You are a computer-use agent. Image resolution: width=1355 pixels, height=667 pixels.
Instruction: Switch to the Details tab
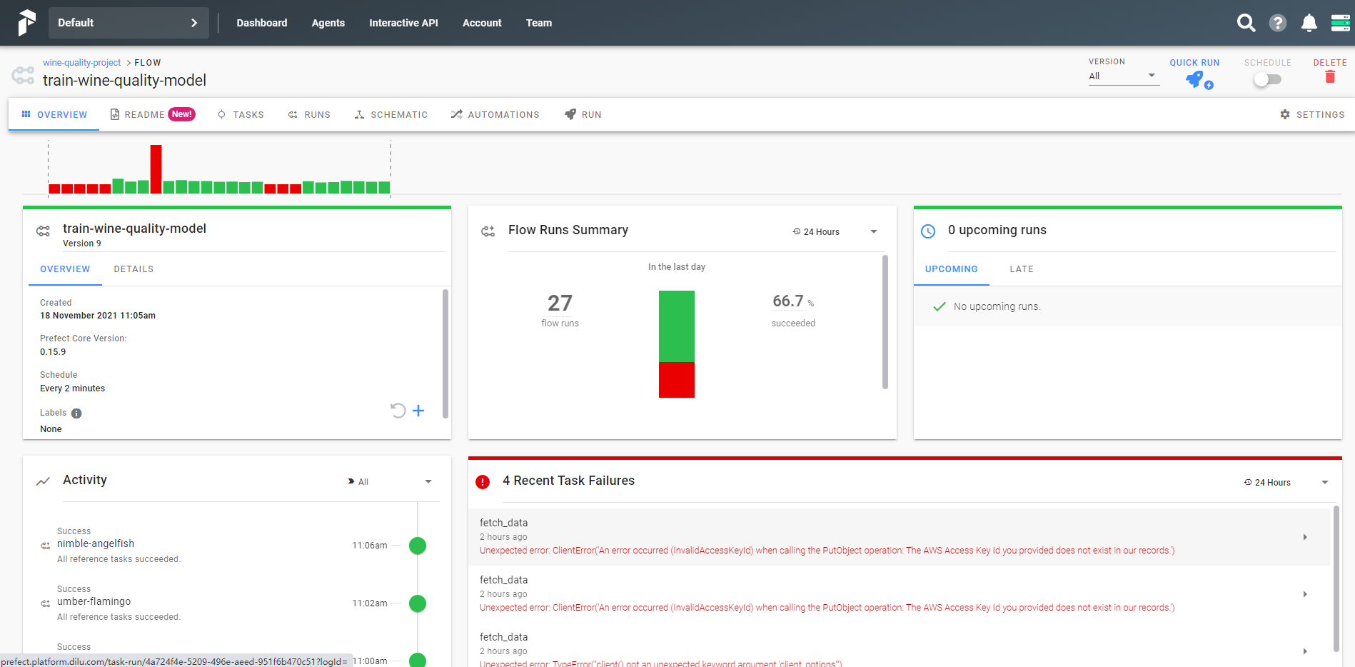tap(134, 269)
